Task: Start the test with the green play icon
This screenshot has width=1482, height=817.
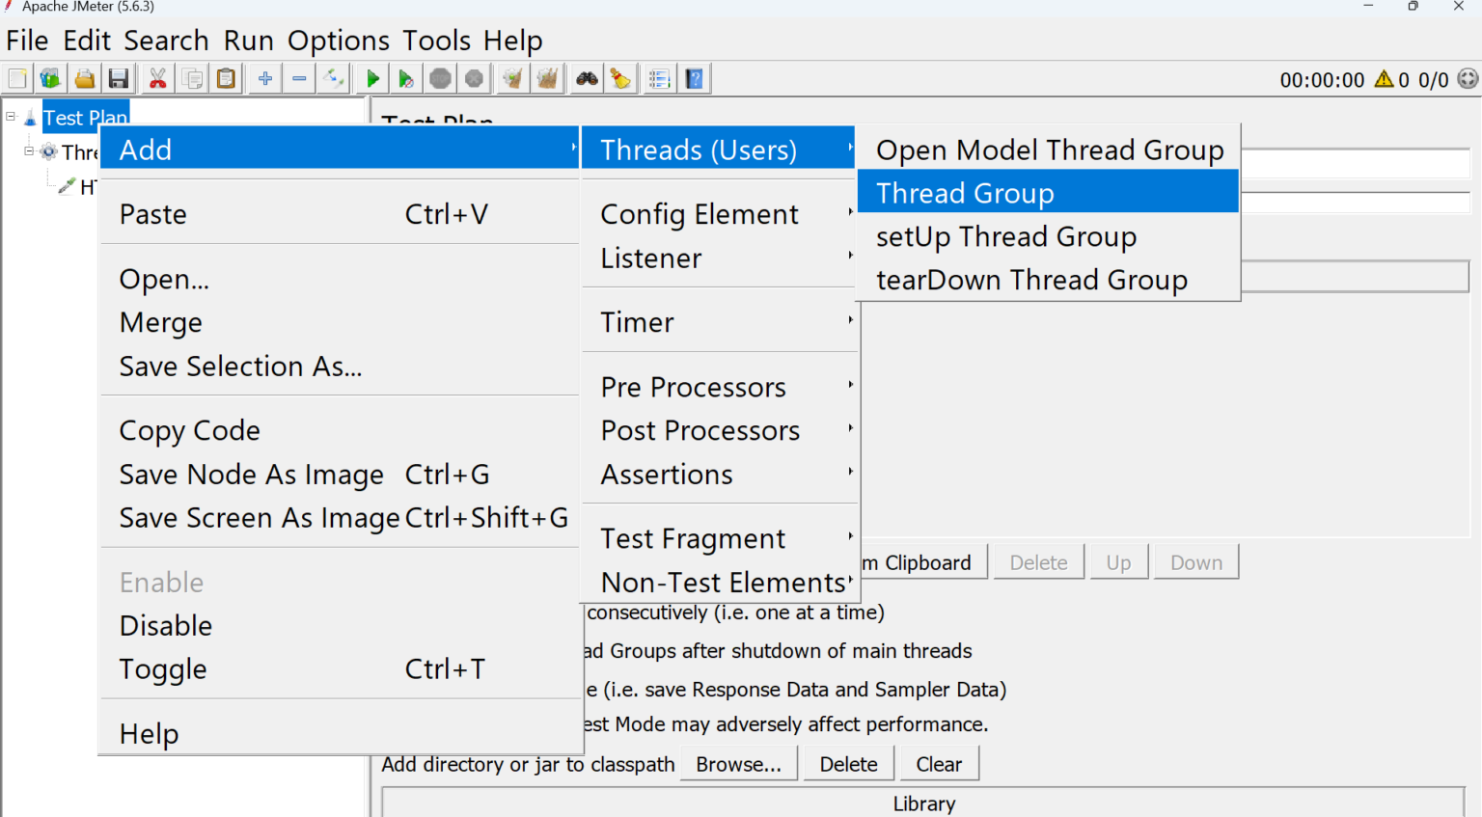Action: (371, 78)
